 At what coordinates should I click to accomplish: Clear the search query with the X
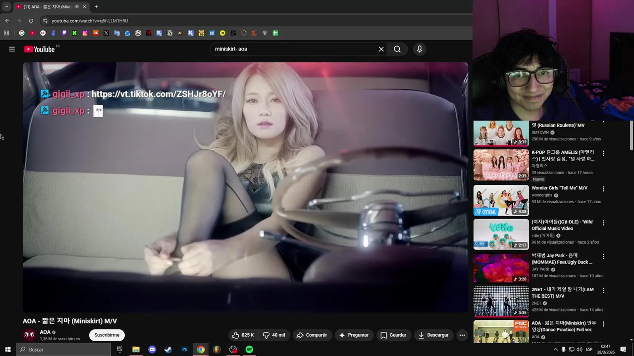pos(381,49)
